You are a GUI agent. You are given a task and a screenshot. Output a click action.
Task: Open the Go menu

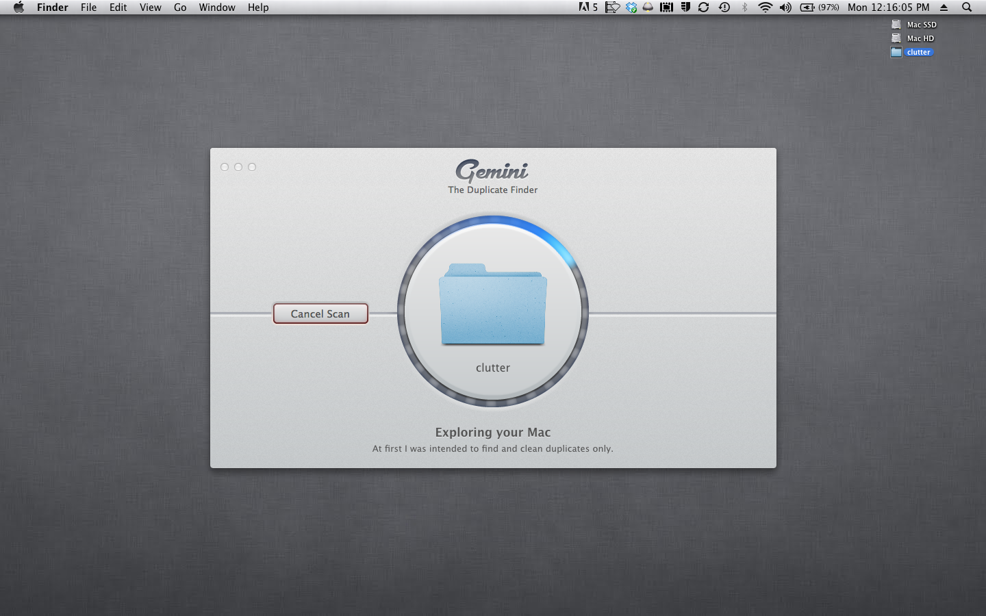click(x=180, y=8)
